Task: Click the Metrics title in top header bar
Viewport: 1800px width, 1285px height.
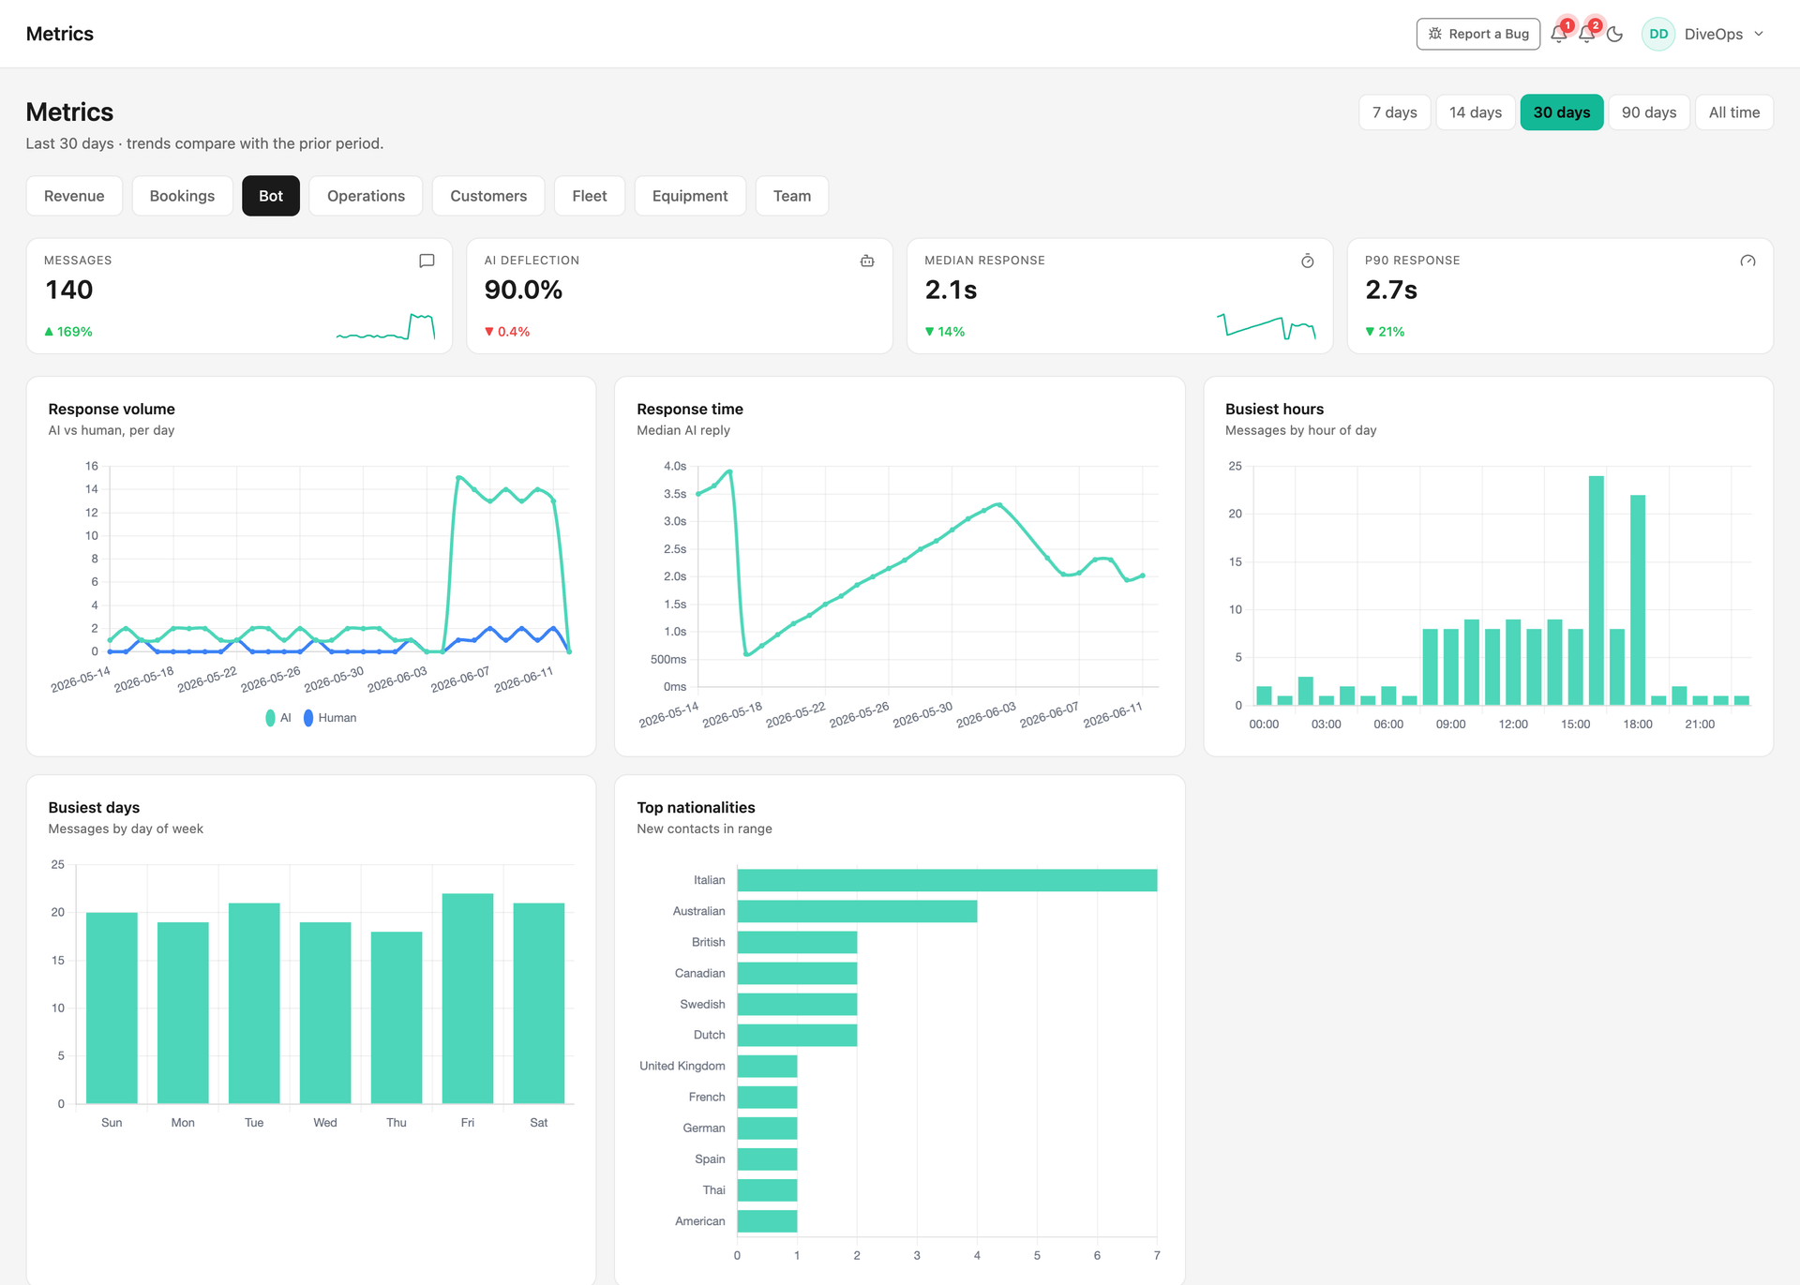Action: click(x=60, y=34)
